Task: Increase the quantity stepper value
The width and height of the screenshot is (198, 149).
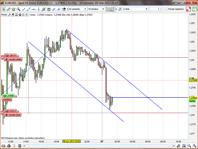Action: (161, 8)
